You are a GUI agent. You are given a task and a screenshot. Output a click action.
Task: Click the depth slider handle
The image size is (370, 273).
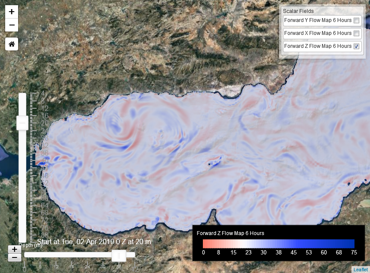(x=22, y=123)
